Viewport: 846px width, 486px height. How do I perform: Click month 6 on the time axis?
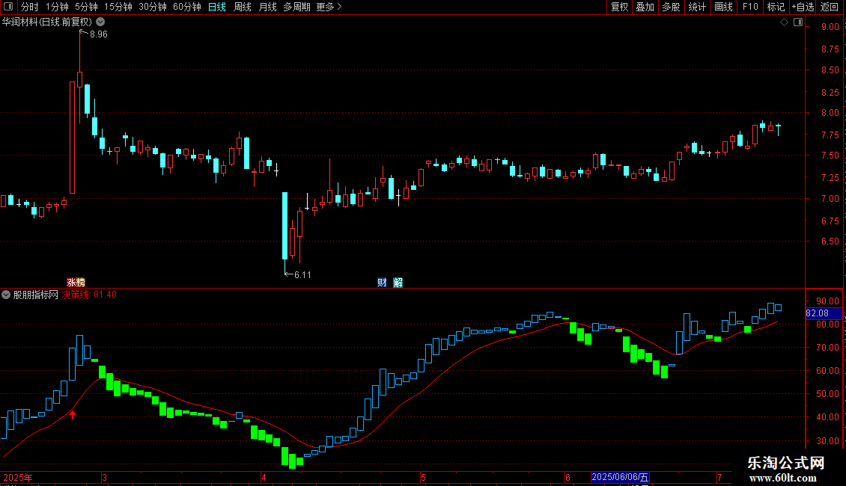567,477
